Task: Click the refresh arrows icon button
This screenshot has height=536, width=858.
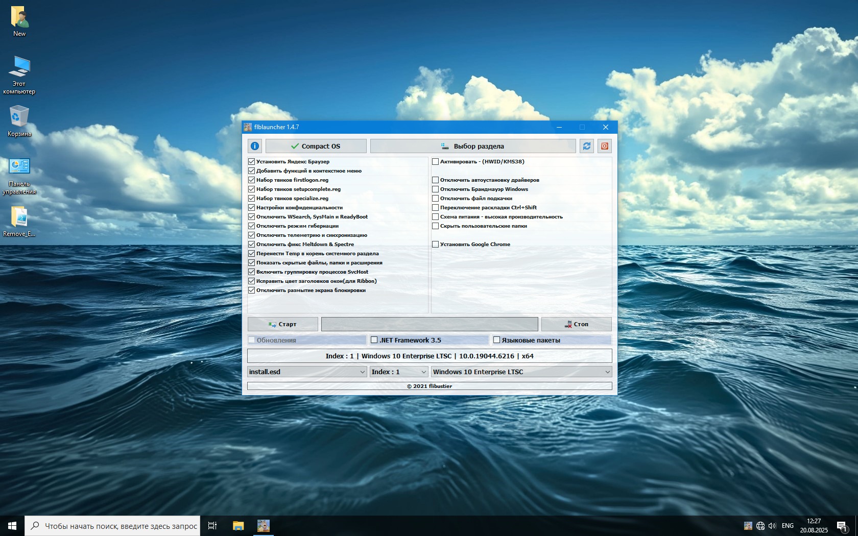Action: click(586, 146)
